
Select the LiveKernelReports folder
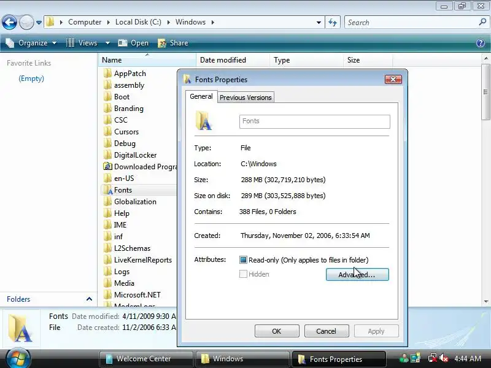[x=143, y=259]
